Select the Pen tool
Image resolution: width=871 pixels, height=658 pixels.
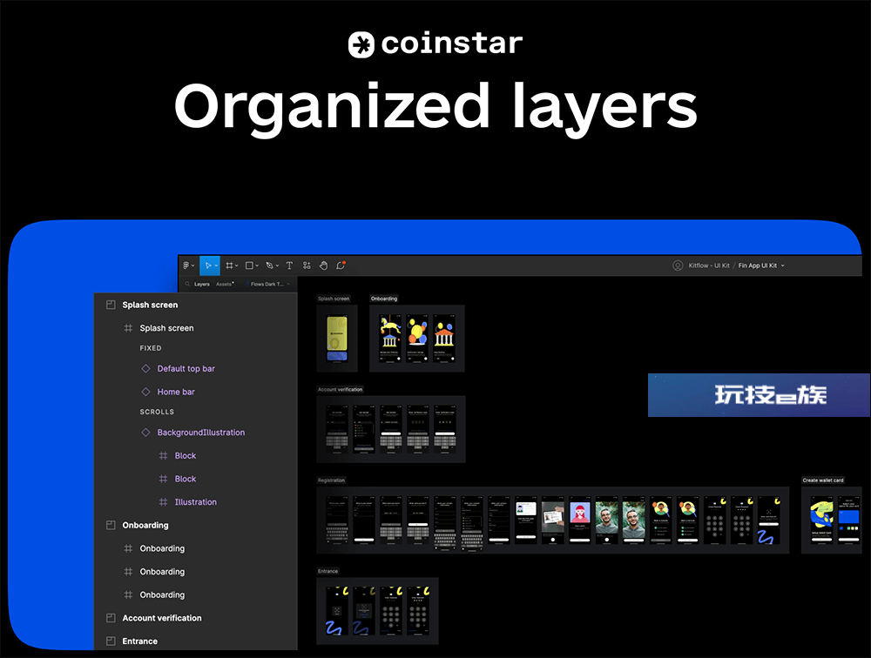[x=269, y=266]
